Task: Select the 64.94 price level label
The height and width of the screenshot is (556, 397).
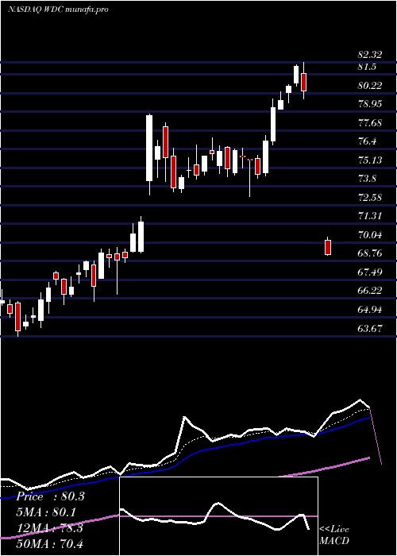Action: (x=370, y=310)
